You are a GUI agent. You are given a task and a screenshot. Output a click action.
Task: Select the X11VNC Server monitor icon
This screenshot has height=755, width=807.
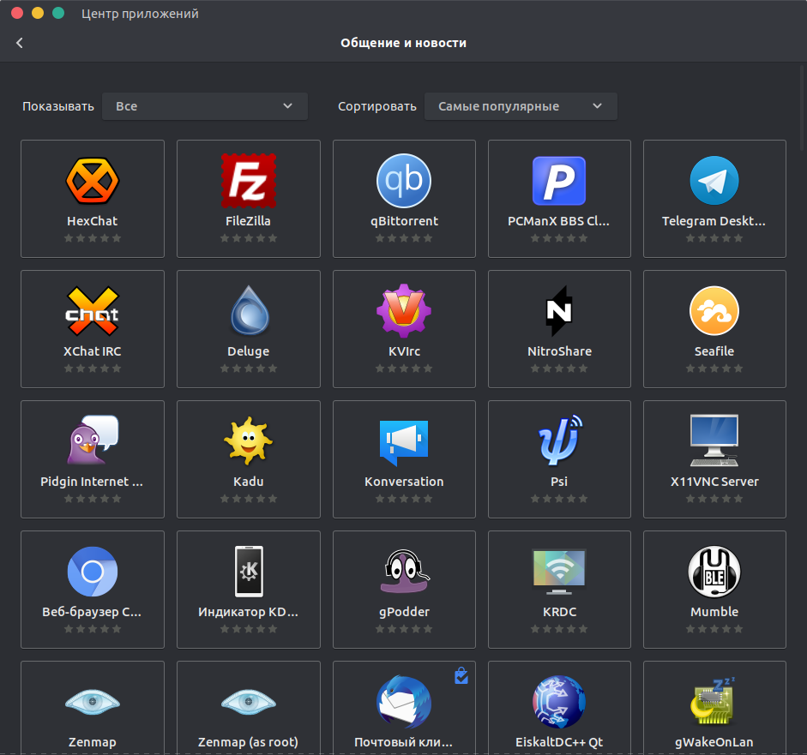coord(714,440)
